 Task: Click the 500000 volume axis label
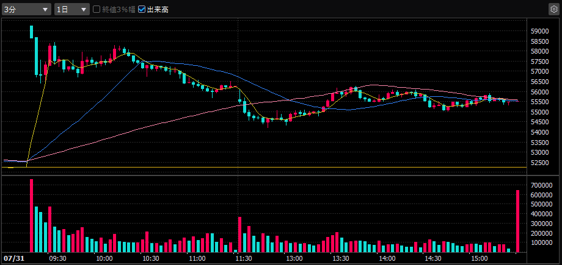coord(541,204)
